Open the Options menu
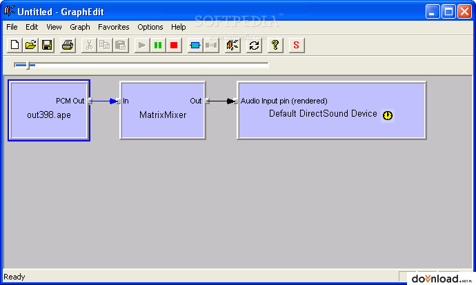 click(x=150, y=27)
